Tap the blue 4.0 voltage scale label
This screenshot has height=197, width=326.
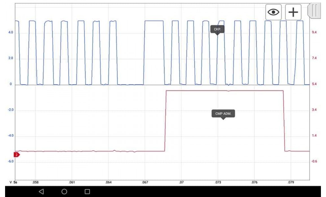[x=10, y=33]
